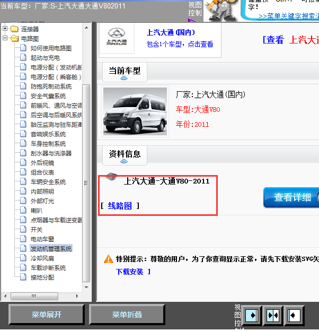Open 内部照明 entry
The width and height of the screenshot is (319, 331).
(42, 191)
